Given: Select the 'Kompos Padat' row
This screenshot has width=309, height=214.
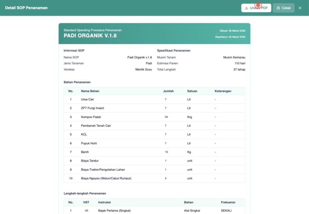Looking at the screenshot, I should click(x=154, y=117).
